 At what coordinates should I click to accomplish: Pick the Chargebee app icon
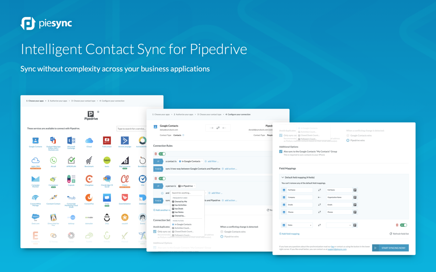(x=89, y=179)
